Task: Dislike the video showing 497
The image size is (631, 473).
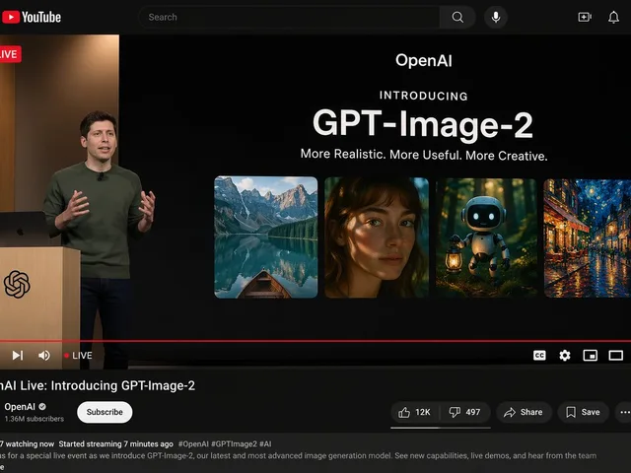Action: click(465, 412)
